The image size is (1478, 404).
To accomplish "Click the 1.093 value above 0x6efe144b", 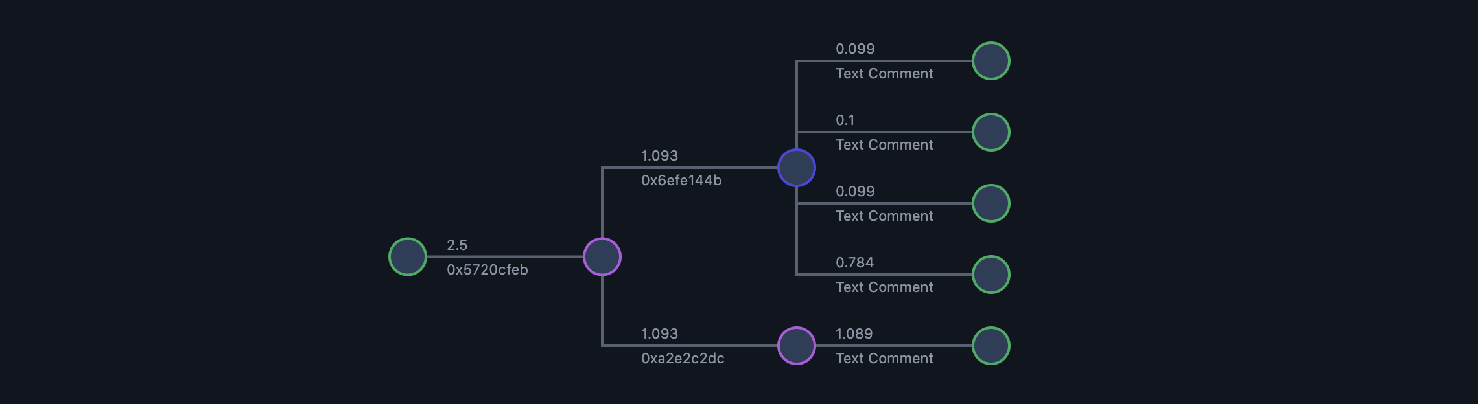I will click(659, 156).
